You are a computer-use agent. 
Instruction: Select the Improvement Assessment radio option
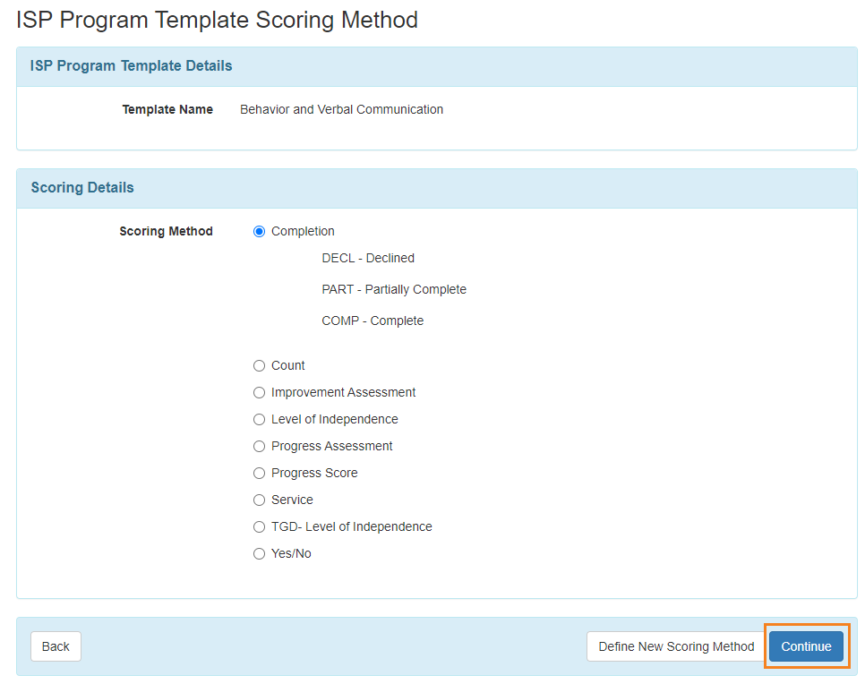(259, 393)
